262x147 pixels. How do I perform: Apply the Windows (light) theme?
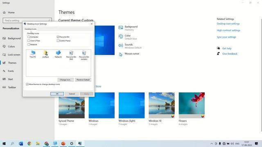tap(132, 105)
